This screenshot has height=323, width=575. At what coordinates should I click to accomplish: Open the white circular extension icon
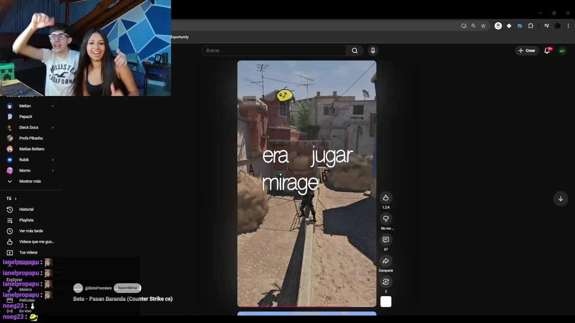tap(498, 26)
